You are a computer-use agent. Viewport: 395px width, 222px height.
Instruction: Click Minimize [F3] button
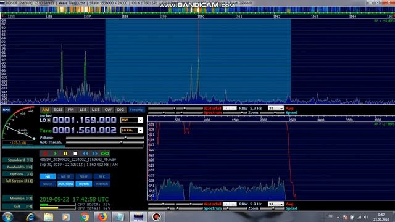[18, 199]
